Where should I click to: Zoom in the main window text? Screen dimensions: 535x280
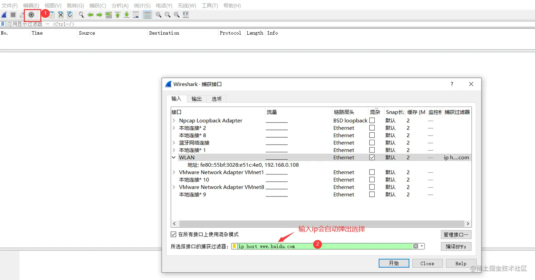159,15
